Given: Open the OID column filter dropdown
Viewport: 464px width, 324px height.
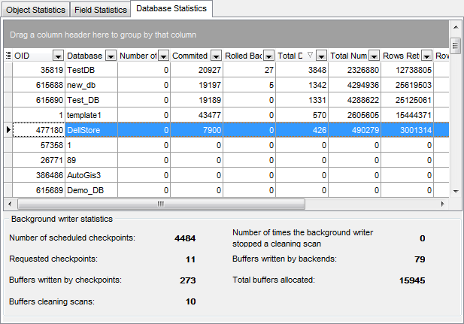Looking at the screenshot, I should tap(58, 56).
